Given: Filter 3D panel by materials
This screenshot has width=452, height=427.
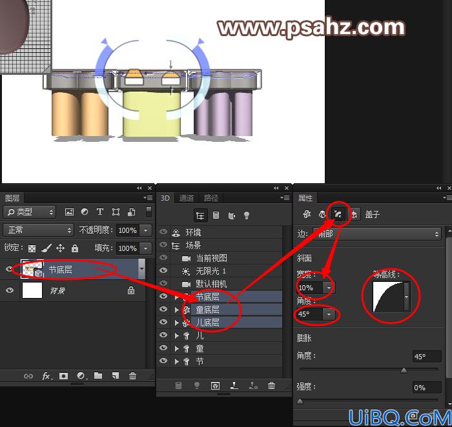Looking at the screenshot, I should coord(231,215).
